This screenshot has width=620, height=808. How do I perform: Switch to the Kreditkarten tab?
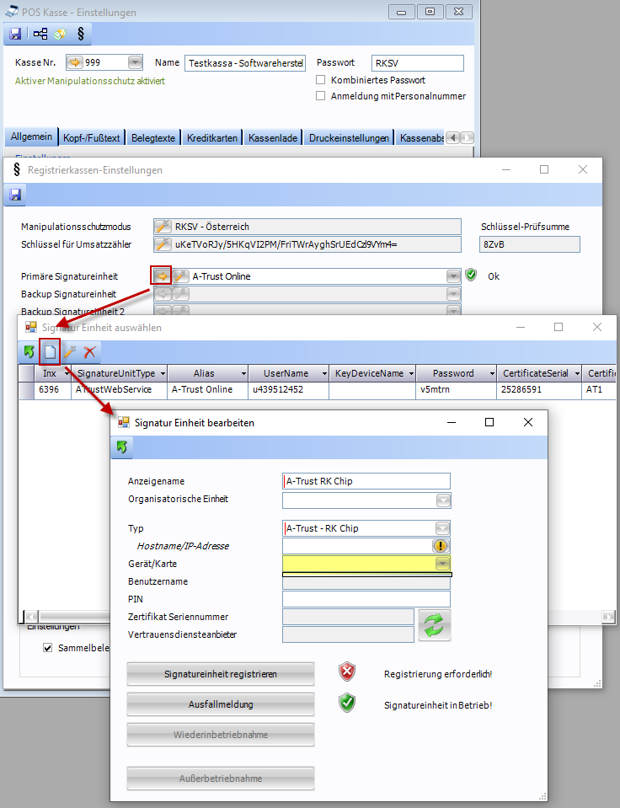tap(211, 138)
